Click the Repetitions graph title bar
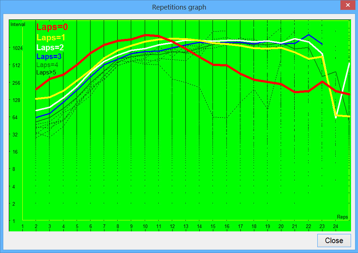358x253 pixels. (x=179, y=7)
